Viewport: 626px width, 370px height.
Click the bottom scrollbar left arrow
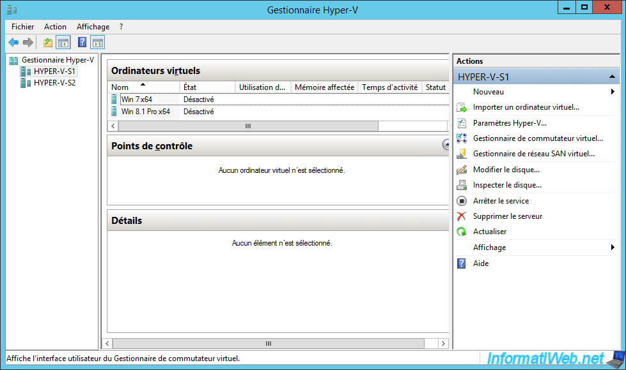coord(107,343)
